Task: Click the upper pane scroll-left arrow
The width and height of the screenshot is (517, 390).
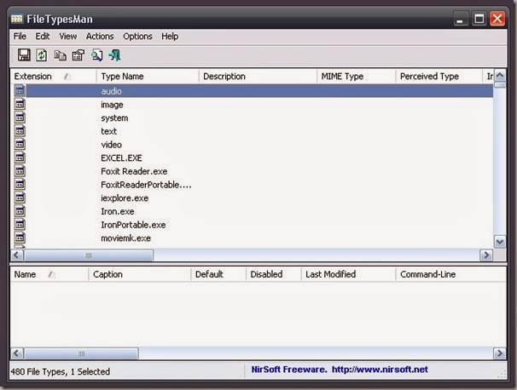Action: click(17, 255)
